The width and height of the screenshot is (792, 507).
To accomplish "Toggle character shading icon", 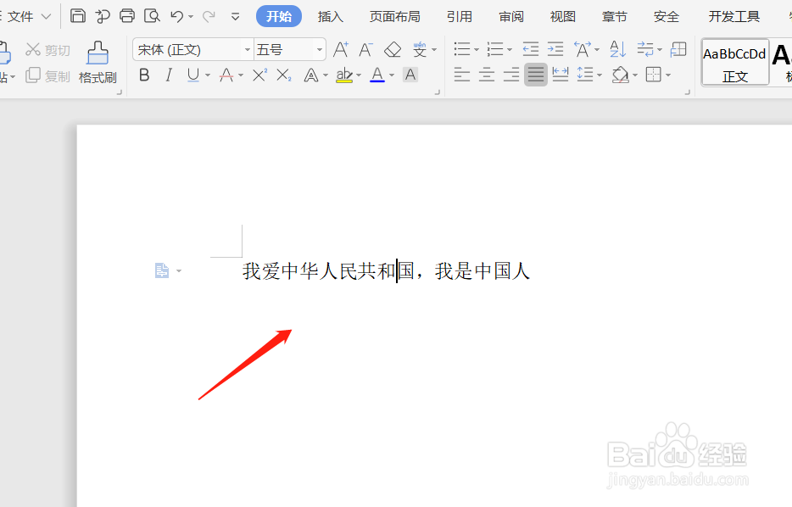I will [x=410, y=75].
